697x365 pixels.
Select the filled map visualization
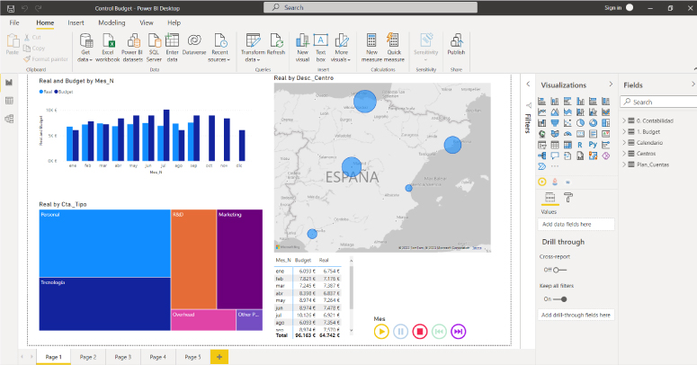[555, 134]
